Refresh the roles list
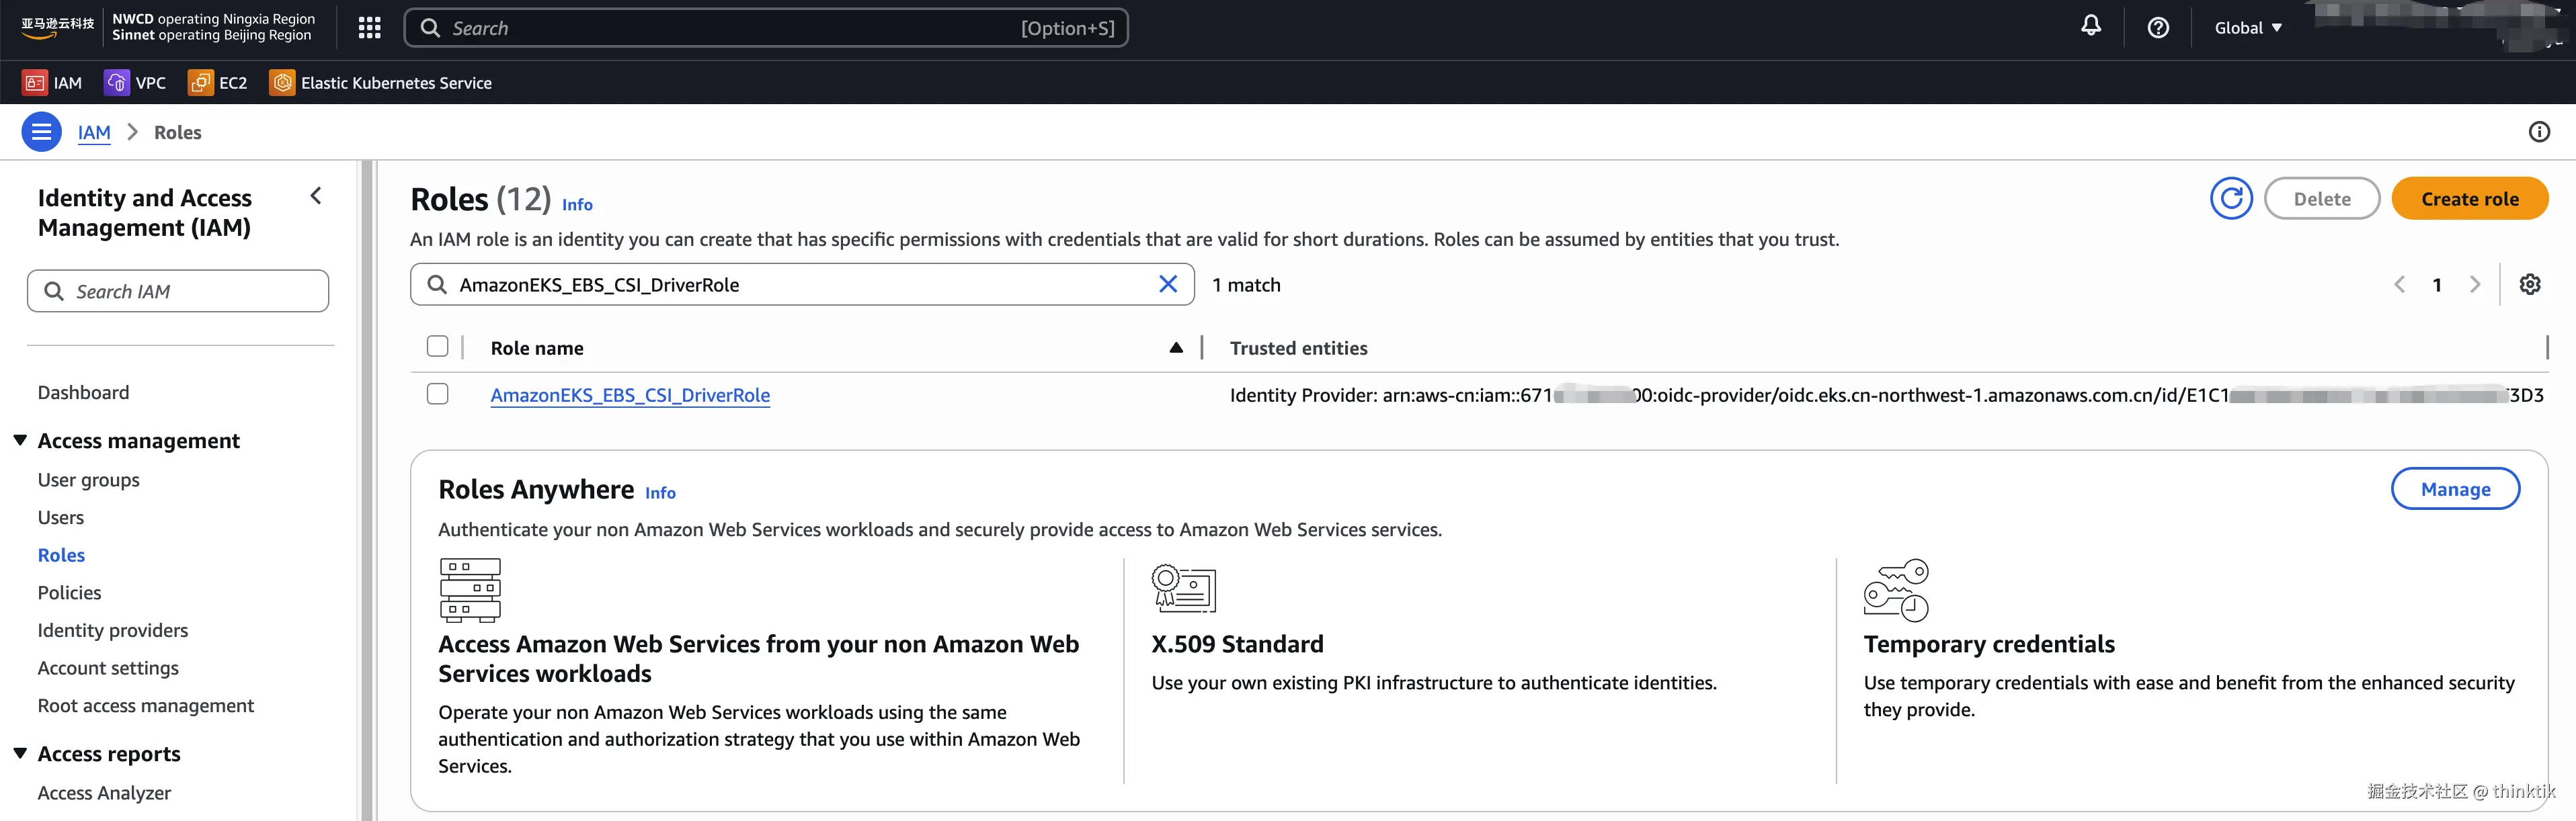Image resolution: width=2576 pixels, height=821 pixels. click(x=2231, y=199)
